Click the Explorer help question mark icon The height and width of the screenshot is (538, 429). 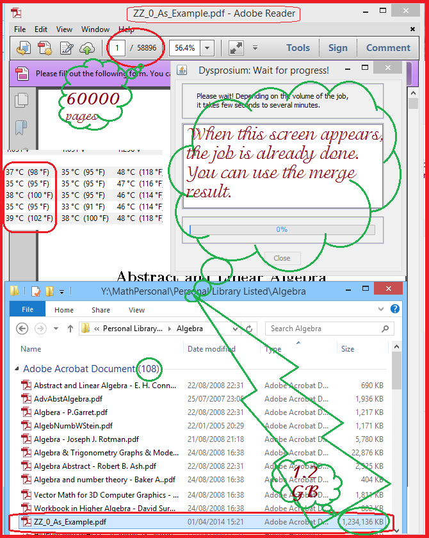(395, 309)
